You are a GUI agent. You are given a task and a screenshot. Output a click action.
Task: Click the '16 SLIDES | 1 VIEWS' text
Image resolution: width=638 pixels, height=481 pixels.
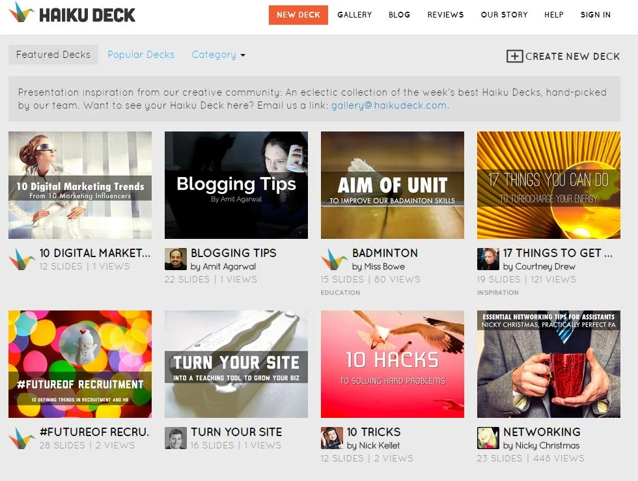point(236,446)
